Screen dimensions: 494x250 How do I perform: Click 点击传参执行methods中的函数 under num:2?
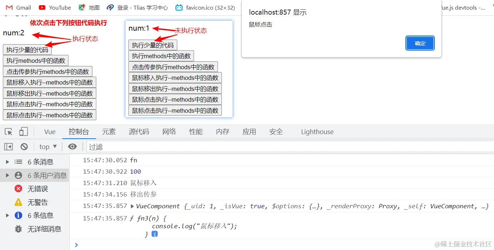(47, 72)
